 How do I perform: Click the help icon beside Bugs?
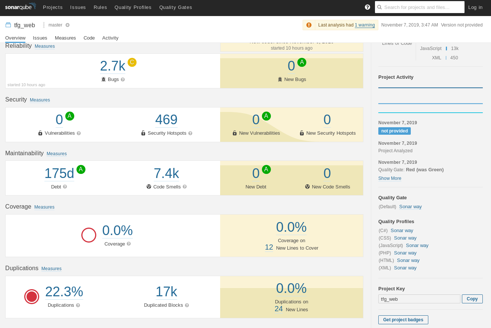click(123, 79)
